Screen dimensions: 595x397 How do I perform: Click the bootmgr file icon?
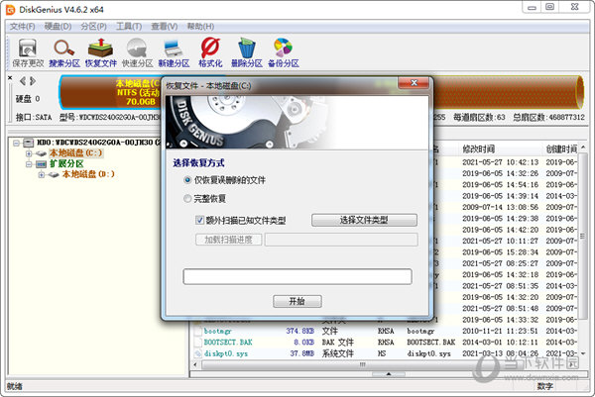click(x=197, y=331)
